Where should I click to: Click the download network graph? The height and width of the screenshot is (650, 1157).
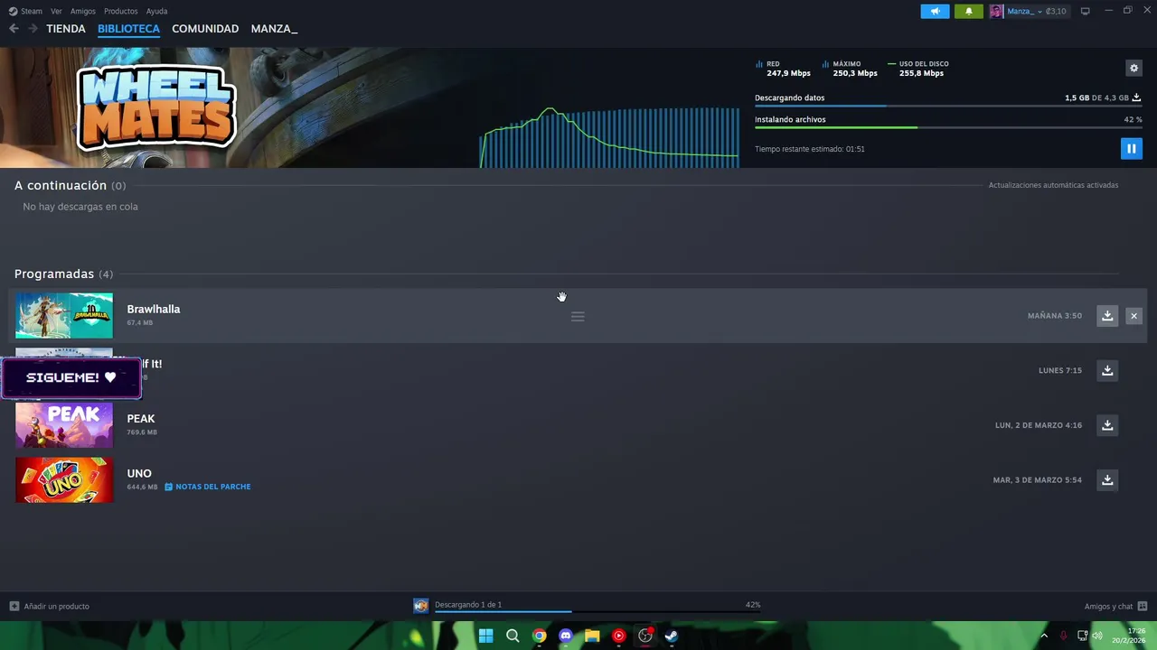(609, 137)
